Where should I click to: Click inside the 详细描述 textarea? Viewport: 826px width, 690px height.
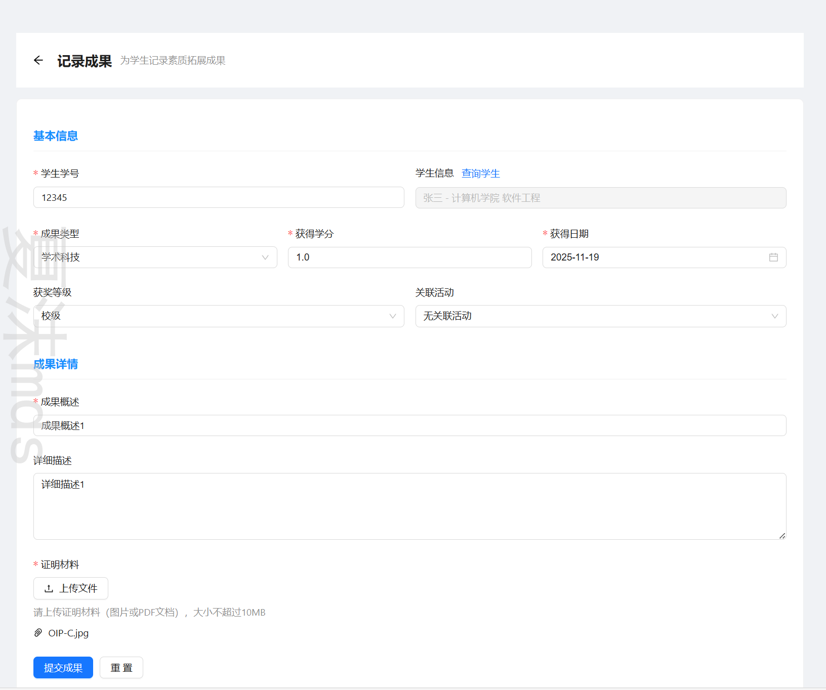pos(410,506)
